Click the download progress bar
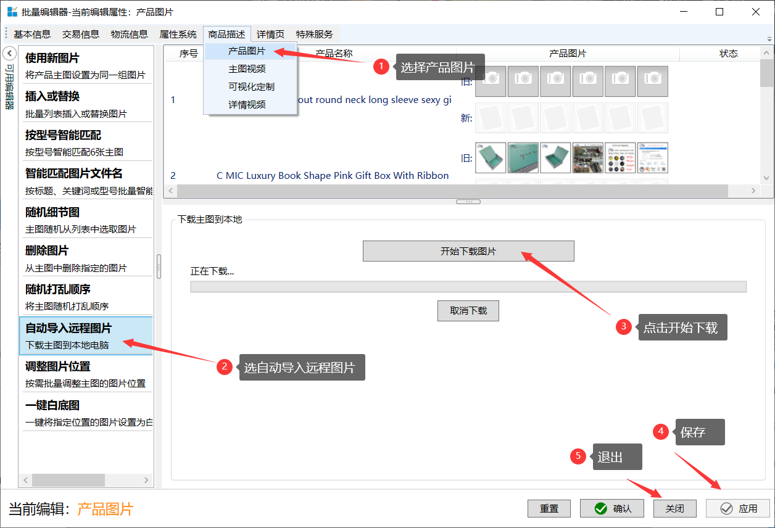The height and width of the screenshot is (528, 775). pos(468,287)
